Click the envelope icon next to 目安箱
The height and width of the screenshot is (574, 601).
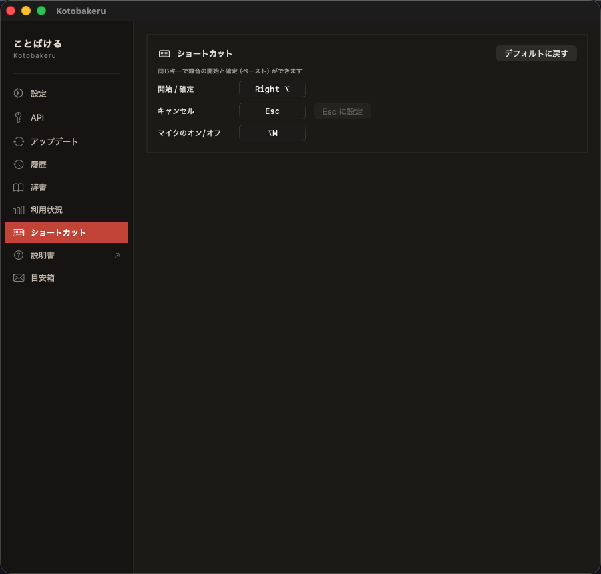(18, 278)
